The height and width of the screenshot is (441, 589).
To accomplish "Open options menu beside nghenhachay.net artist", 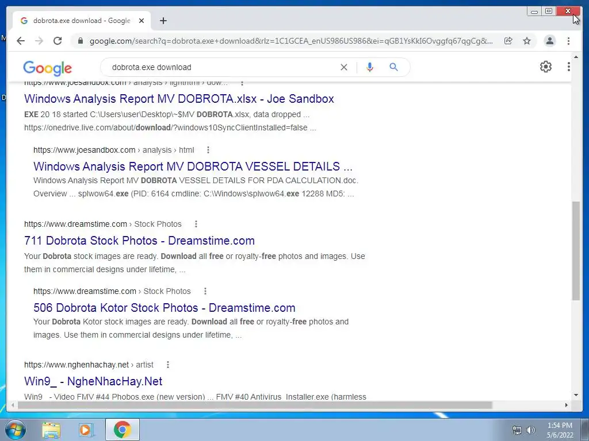I will (x=168, y=365).
